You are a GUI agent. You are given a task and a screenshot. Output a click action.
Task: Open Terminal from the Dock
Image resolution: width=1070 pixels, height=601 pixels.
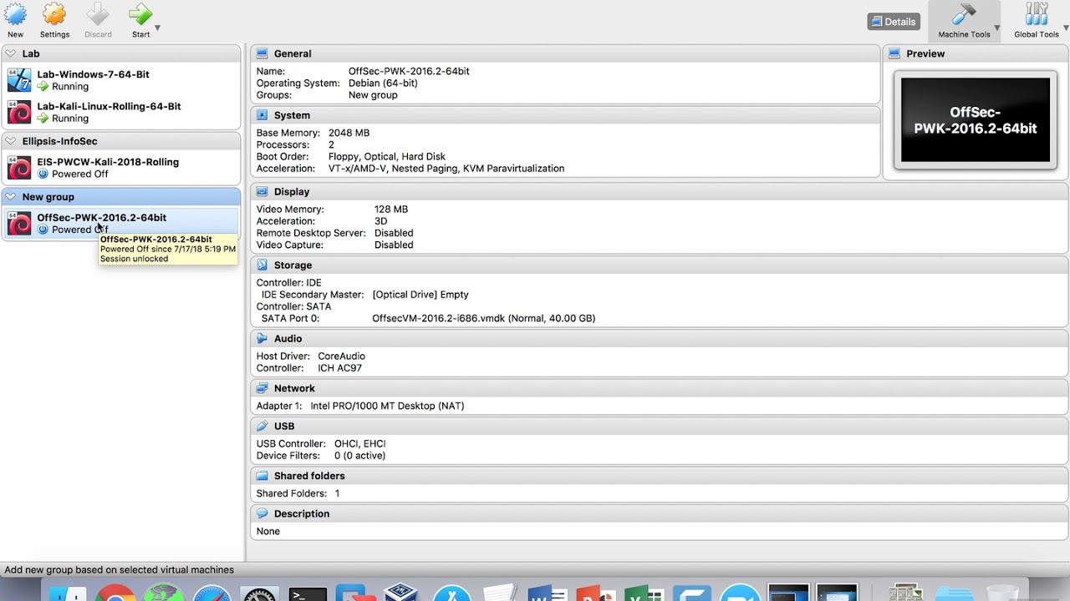[x=308, y=593]
